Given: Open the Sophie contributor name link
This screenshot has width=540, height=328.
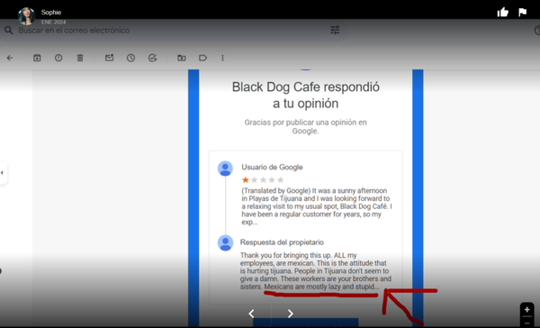Looking at the screenshot, I should [x=51, y=13].
